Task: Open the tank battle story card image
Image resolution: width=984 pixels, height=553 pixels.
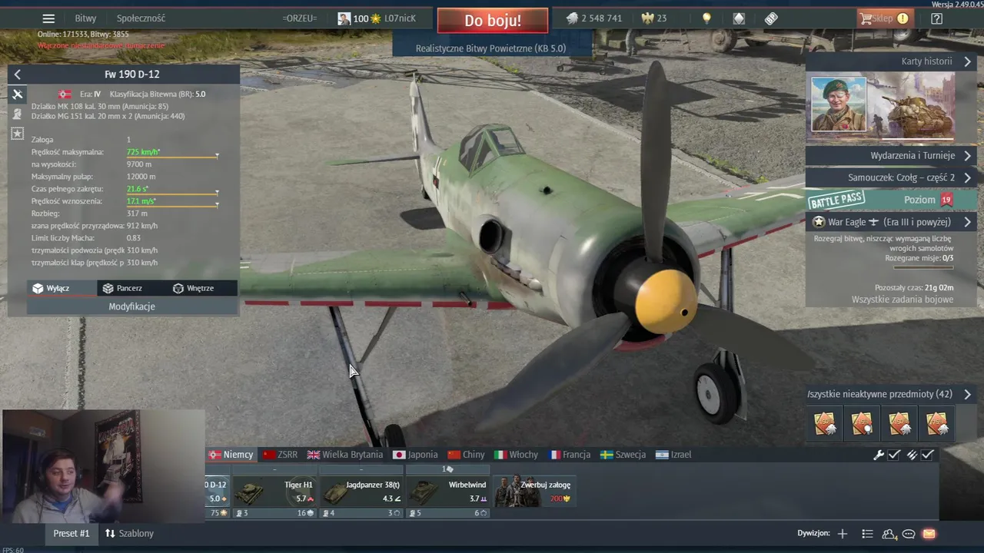Action: pyautogui.click(x=912, y=106)
